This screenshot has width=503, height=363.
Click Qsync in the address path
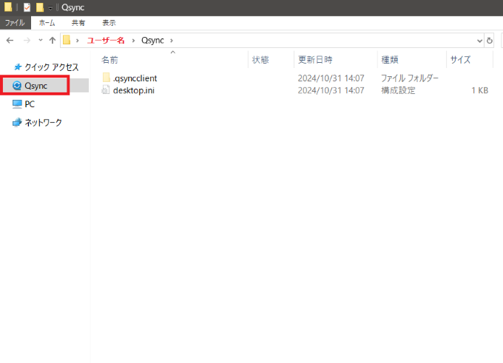pos(152,41)
